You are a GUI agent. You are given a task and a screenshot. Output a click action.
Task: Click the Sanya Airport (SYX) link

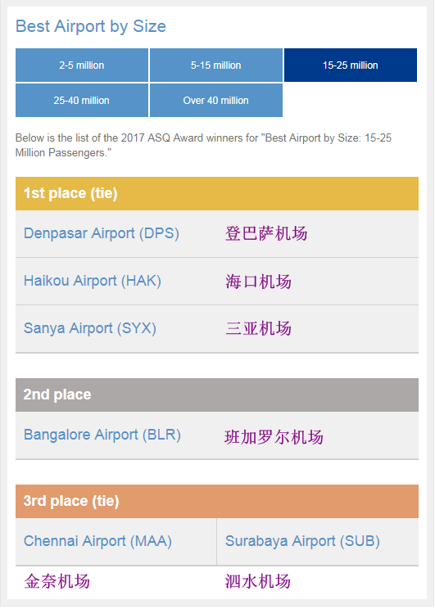[90, 328]
